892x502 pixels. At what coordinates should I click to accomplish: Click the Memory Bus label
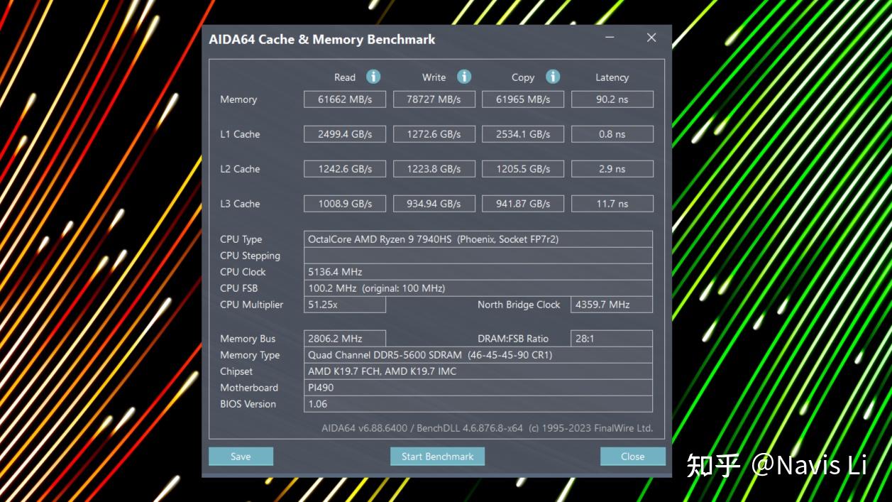[248, 339]
